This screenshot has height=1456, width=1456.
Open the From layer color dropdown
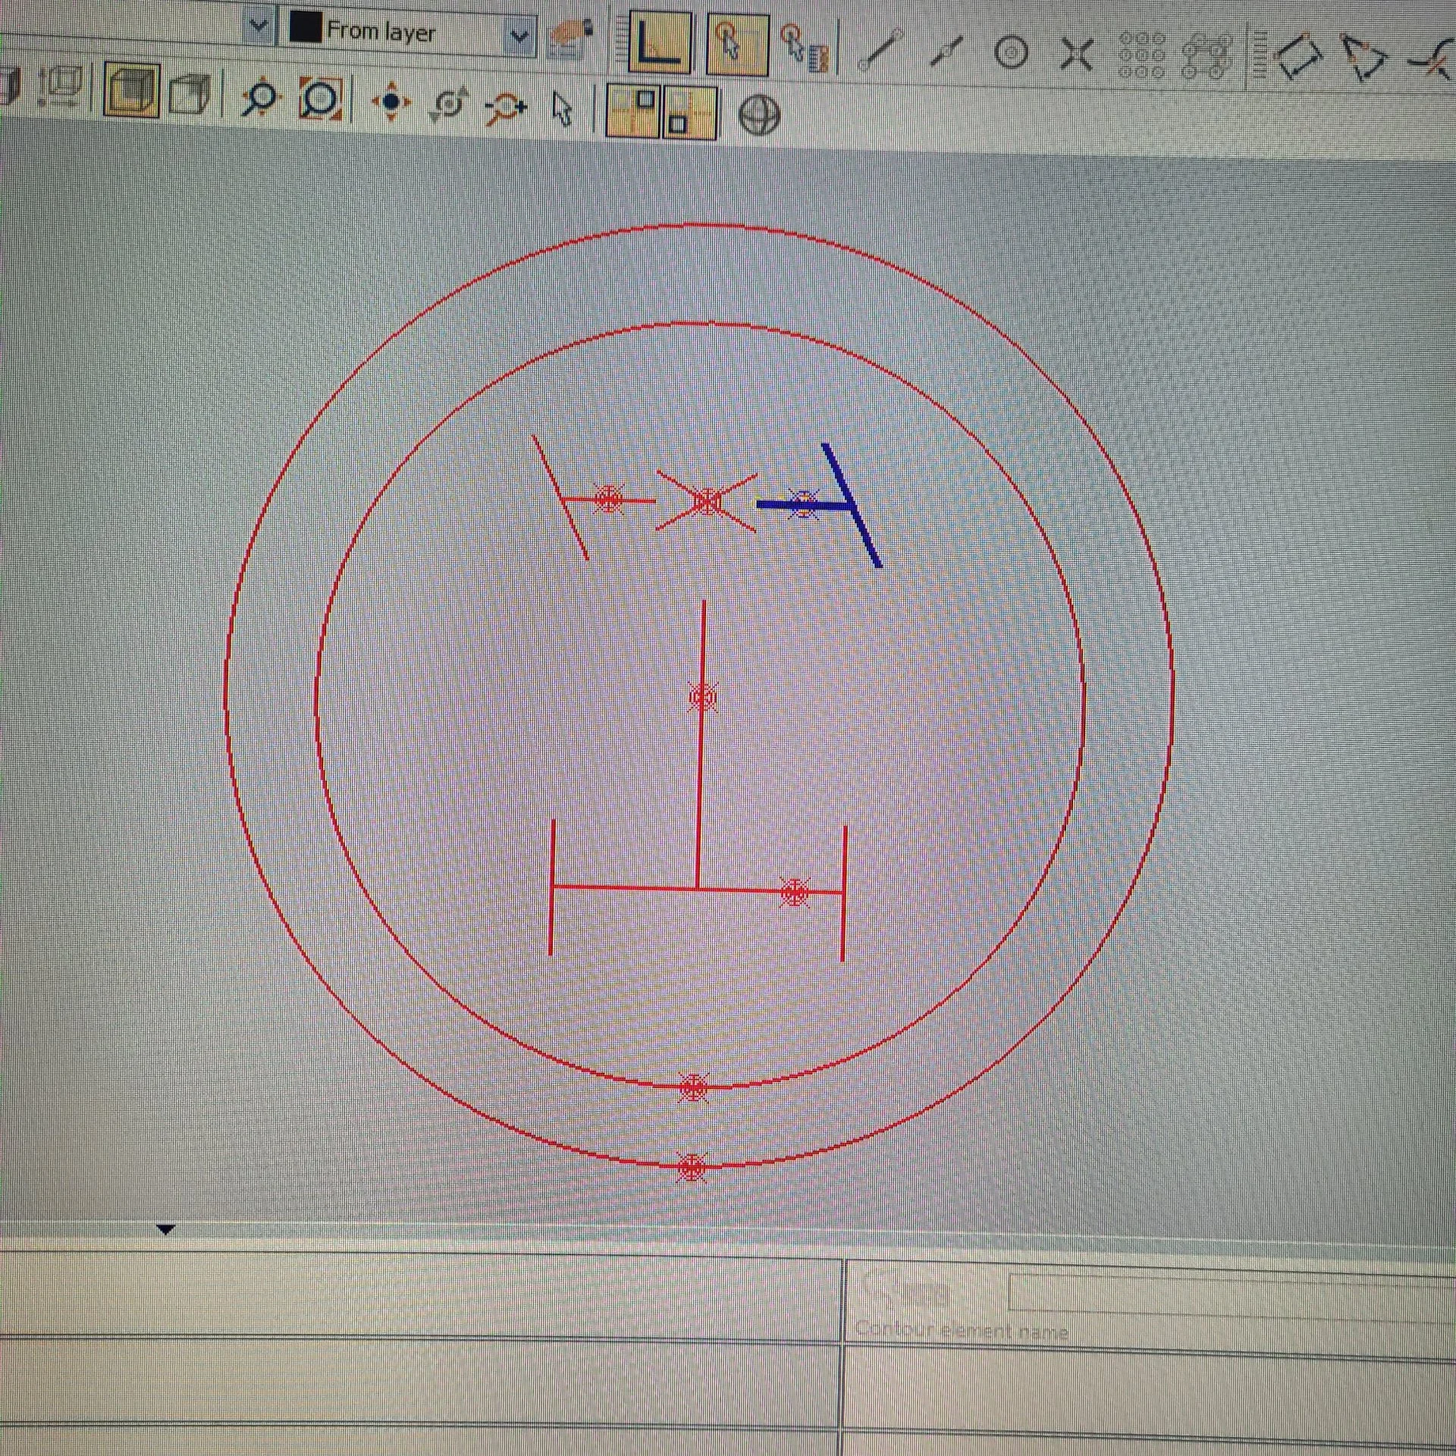pos(519,36)
